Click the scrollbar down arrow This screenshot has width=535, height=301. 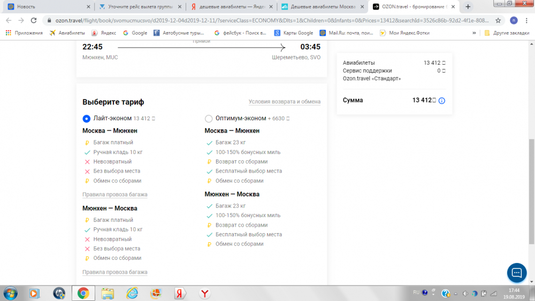click(x=532, y=282)
